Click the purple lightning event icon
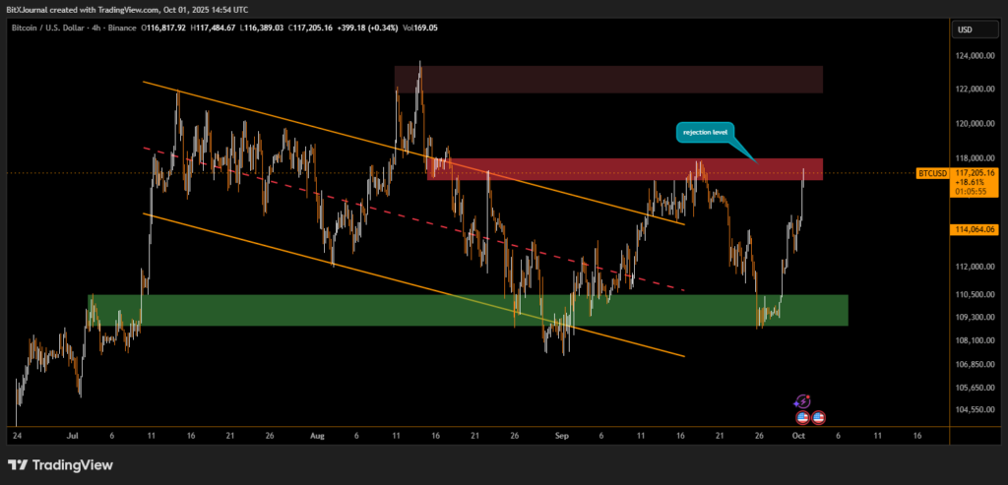1008x485 pixels. coord(802,401)
